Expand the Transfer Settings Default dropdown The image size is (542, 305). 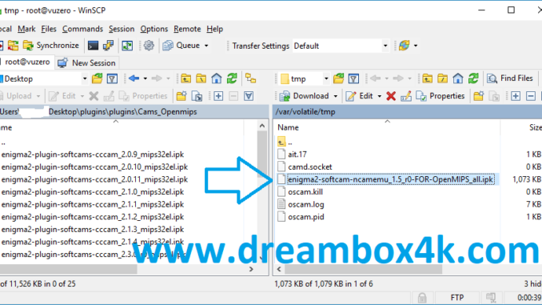(x=385, y=46)
